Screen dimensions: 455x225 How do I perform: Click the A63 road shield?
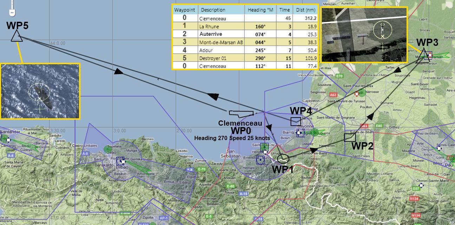click(x=333, y=95)
